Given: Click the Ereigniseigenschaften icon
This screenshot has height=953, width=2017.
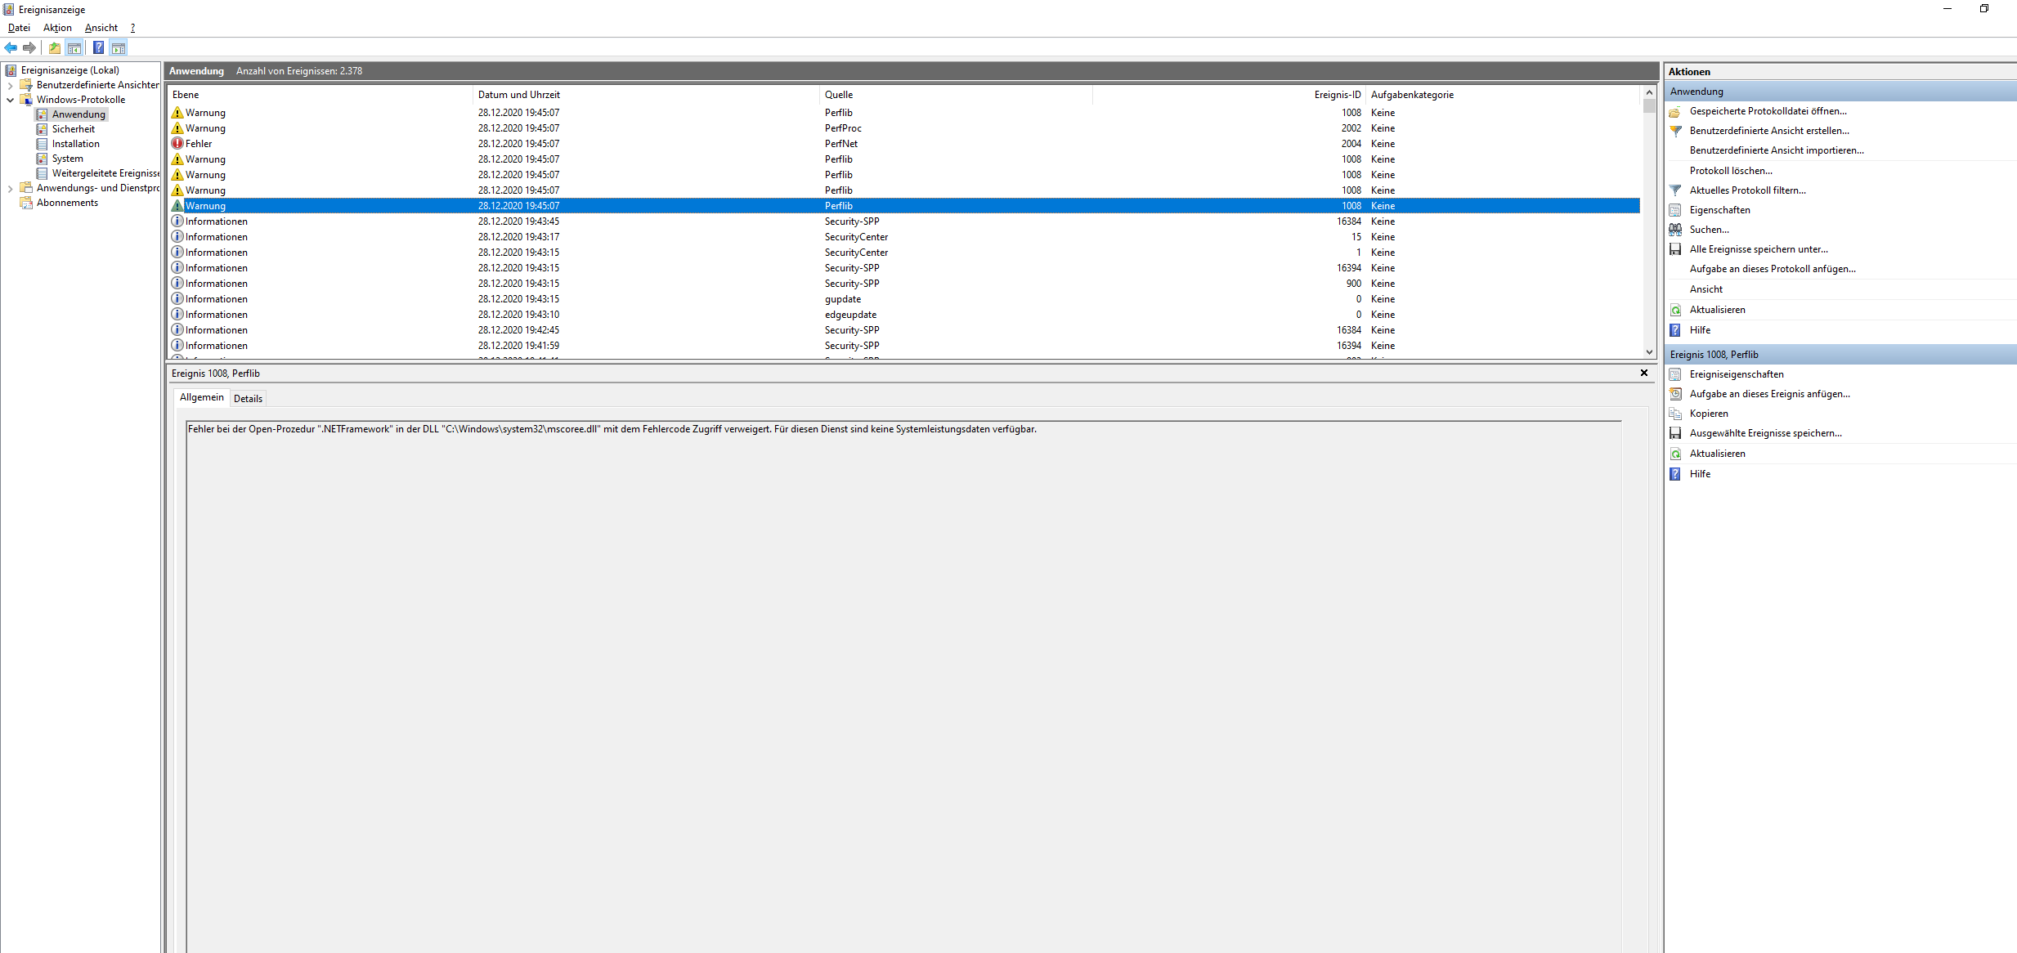Looking at the screenshot, I should pos(1675,374).
